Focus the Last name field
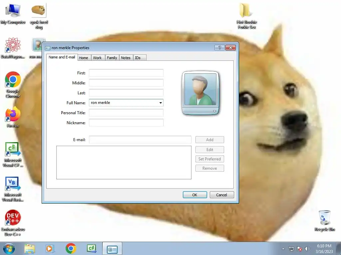 pyautogui.click(x=126, y=93)
